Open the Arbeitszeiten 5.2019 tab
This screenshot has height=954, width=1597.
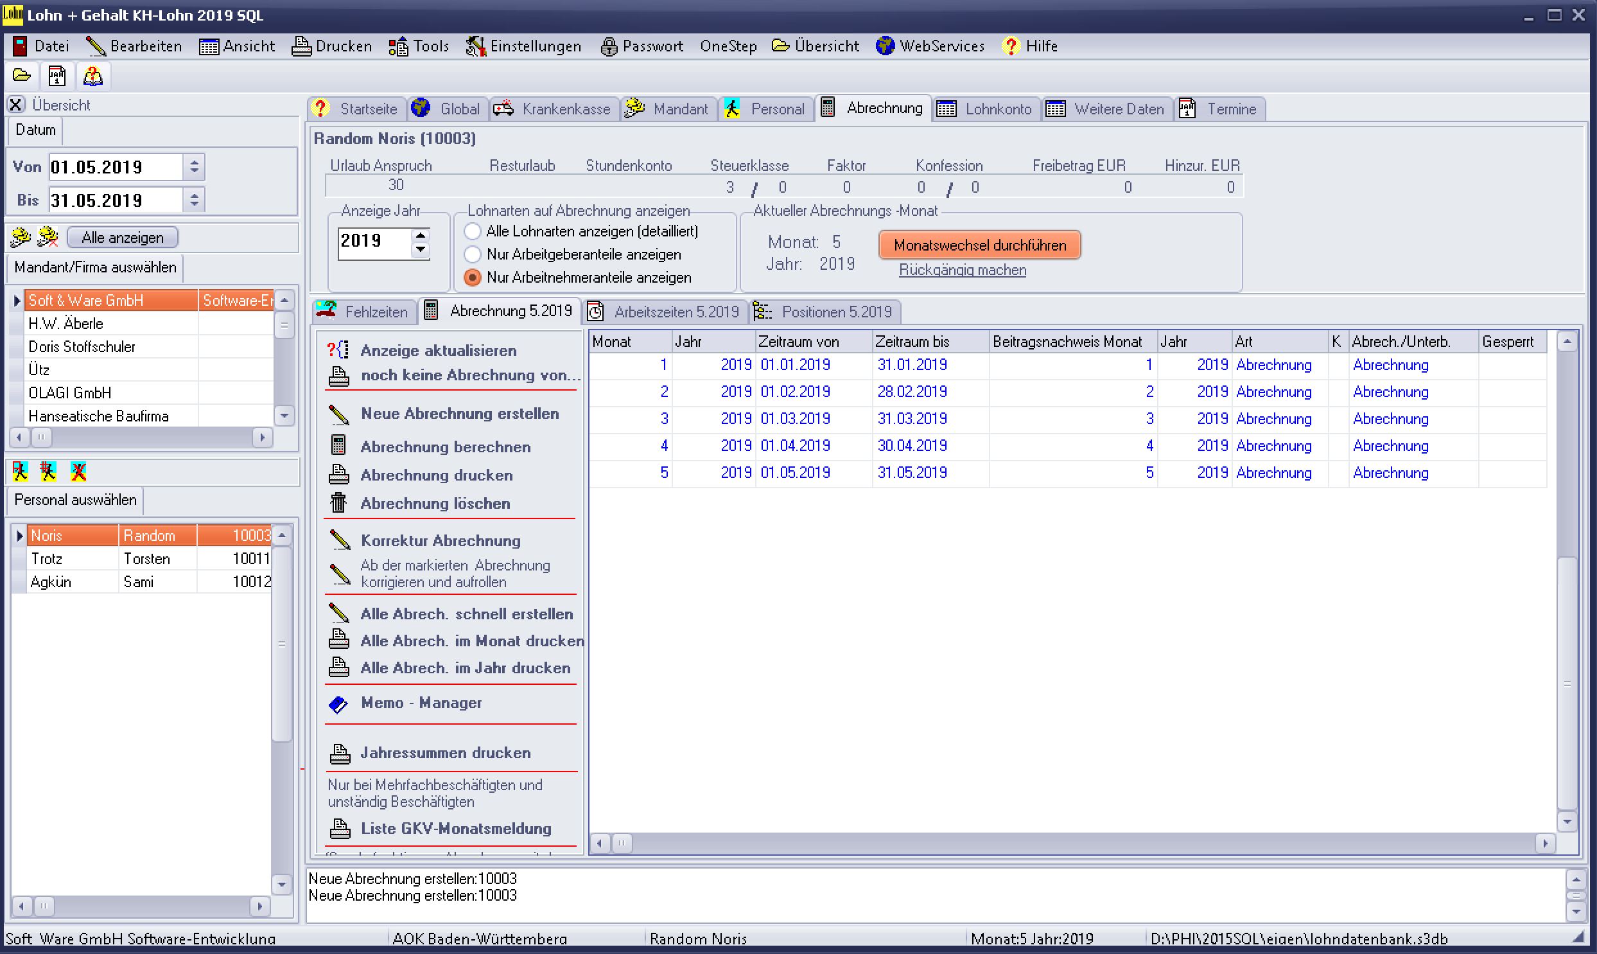(x=664, y=312)
